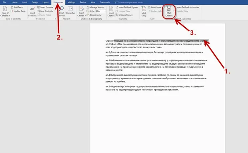248x153 pixels.
Task: Click paragraph starting 'ал.2 Допуска се'
Action: pyautogui.click(x=154, y=54)
